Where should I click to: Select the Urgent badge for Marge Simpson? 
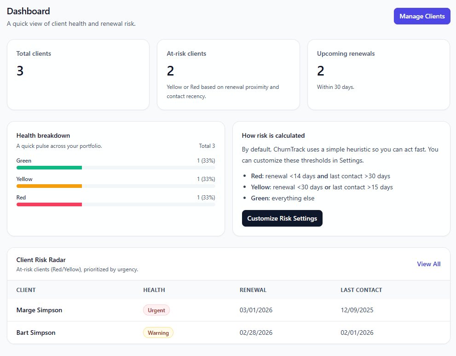156,310
